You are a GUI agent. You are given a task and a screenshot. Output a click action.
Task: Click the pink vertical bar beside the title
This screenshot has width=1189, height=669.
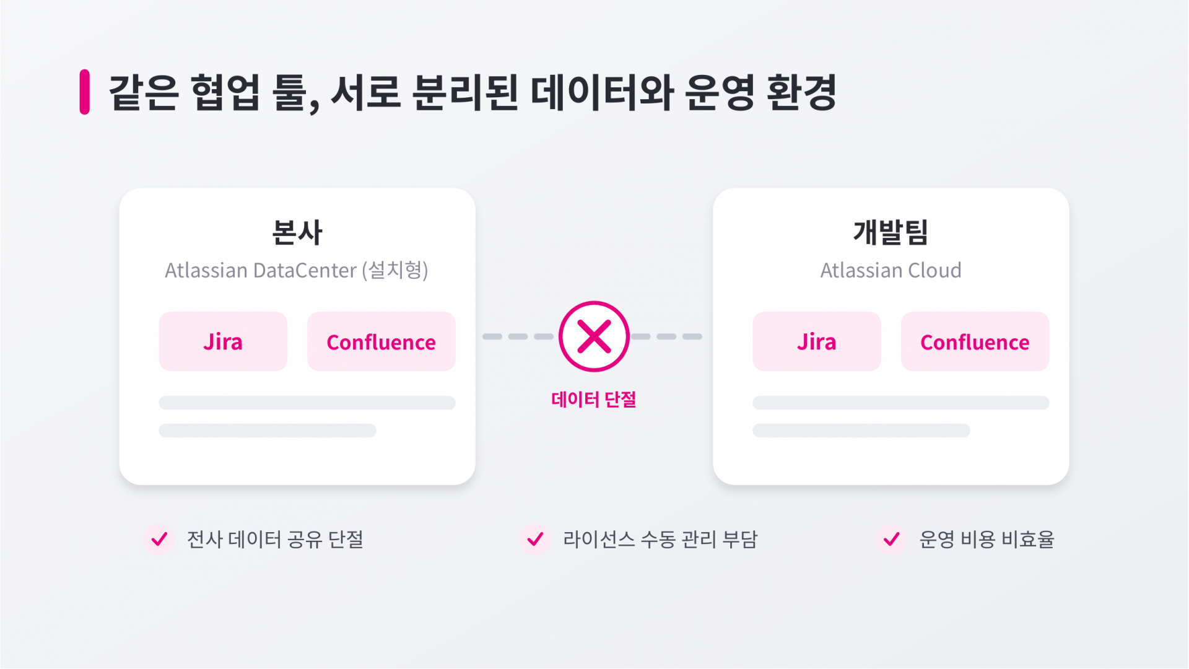click(x=85, y=92)
